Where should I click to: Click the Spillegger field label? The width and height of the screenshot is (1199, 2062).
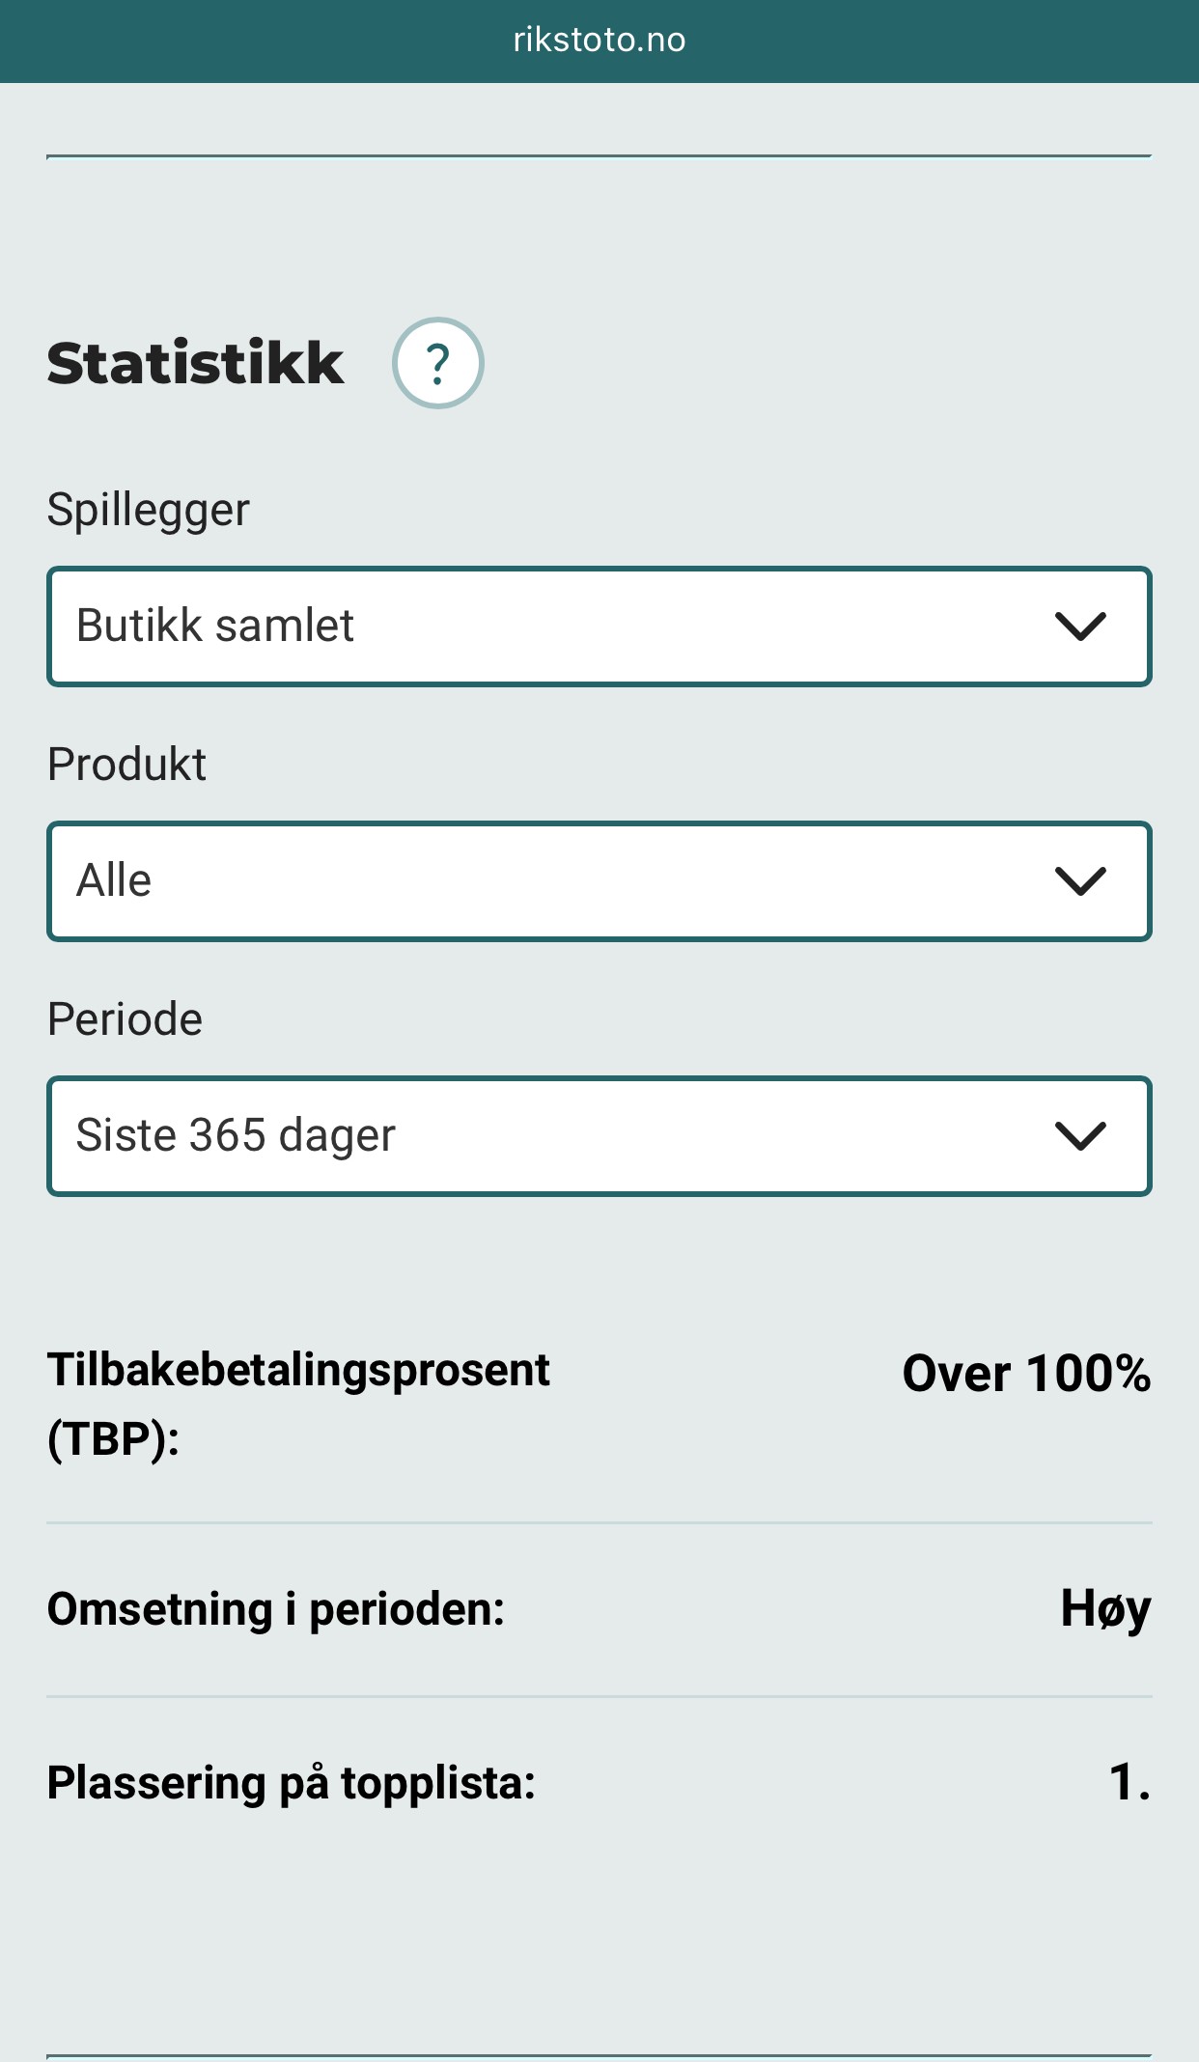click(x=149, y=510)
